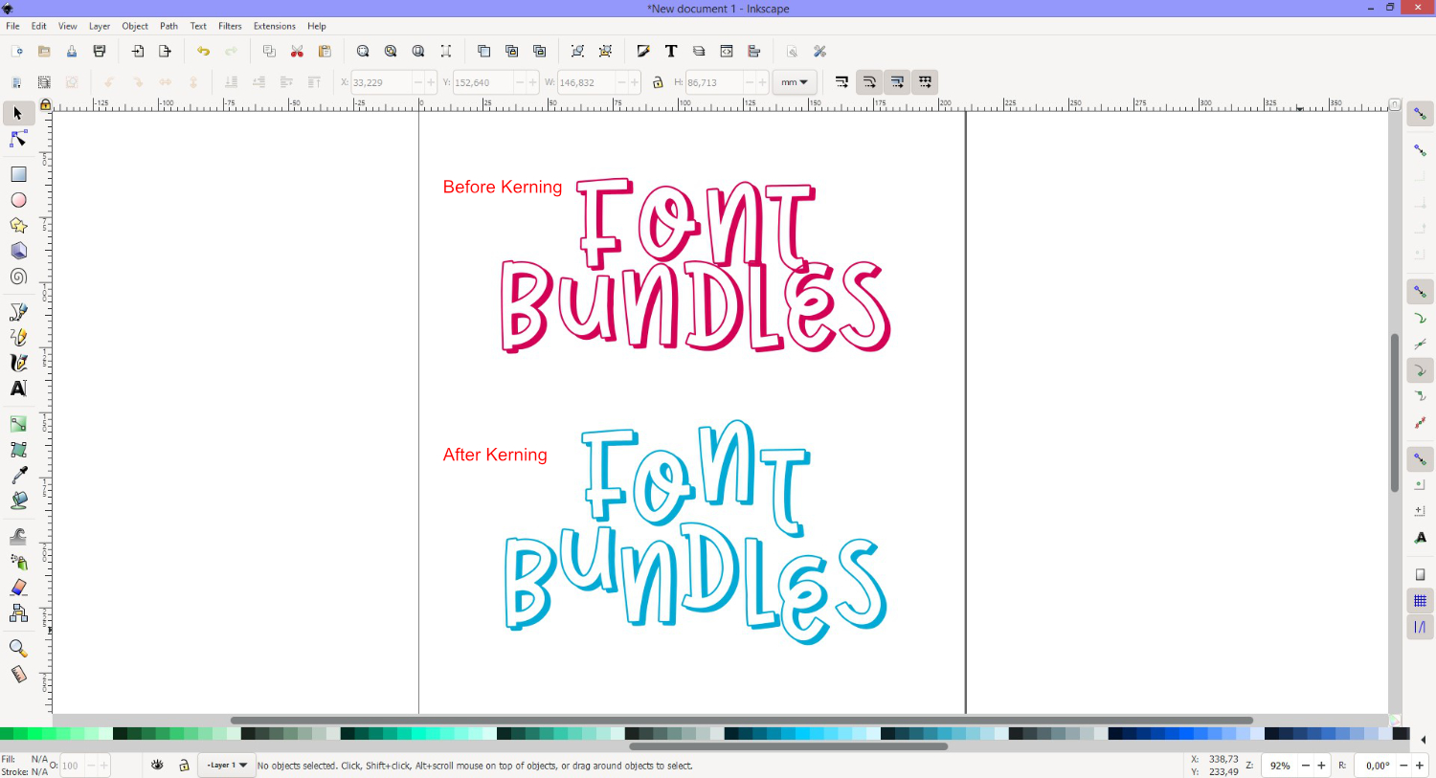Choose the Gradient tool

[x=18, y=424]
